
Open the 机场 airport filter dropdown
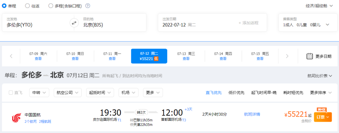[128, 93]
